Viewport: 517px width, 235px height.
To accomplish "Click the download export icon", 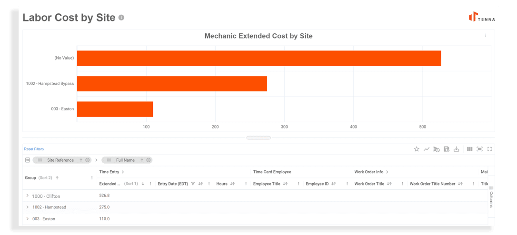I will click(x=457, y=149).
